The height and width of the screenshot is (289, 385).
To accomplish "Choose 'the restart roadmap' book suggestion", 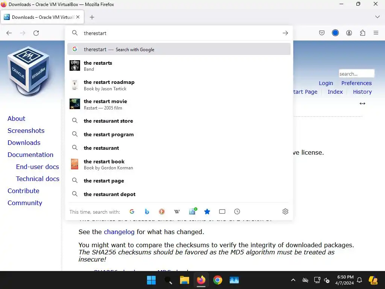I will tap(179, 85).
